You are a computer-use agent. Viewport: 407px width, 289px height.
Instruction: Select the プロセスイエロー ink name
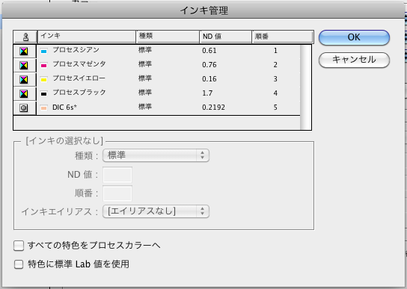[79, 78]
